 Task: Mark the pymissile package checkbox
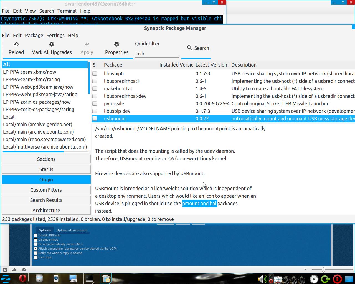click(x=95, y=103)
